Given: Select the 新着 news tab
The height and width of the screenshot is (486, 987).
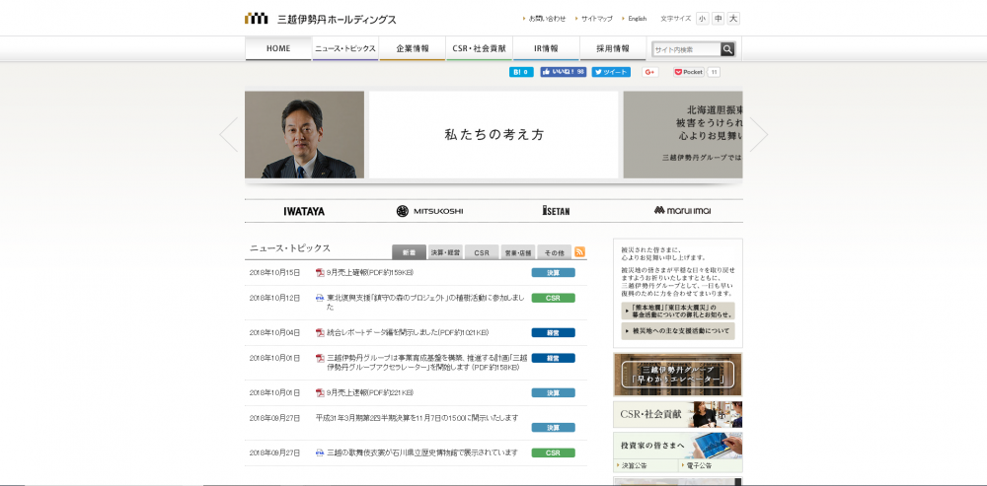Looking at the screenshot, I should click(410, 252).
